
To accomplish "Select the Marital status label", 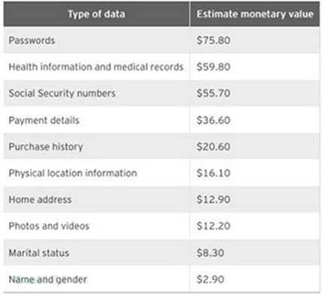I will [39, 253].
